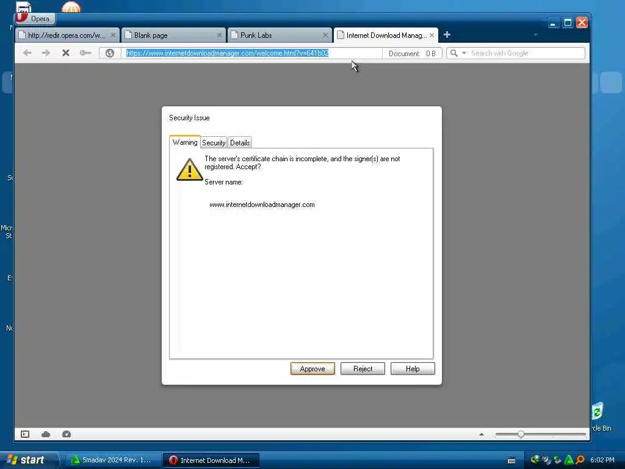Select the Internet Download Manager tab
This screenshot has height=469, width=625.
(386, 35)
